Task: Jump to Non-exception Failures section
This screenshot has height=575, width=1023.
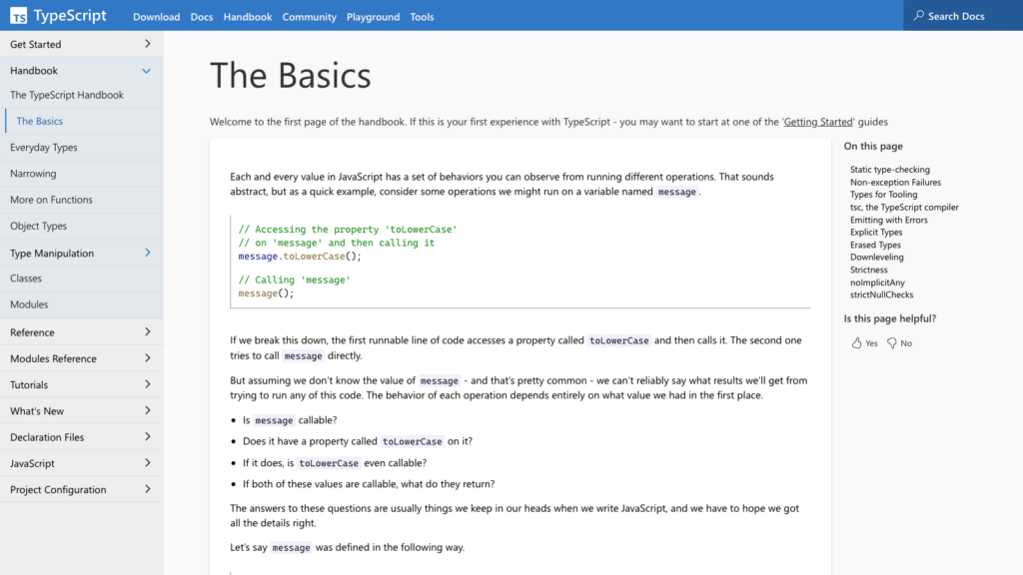Action: click(895, 182)
